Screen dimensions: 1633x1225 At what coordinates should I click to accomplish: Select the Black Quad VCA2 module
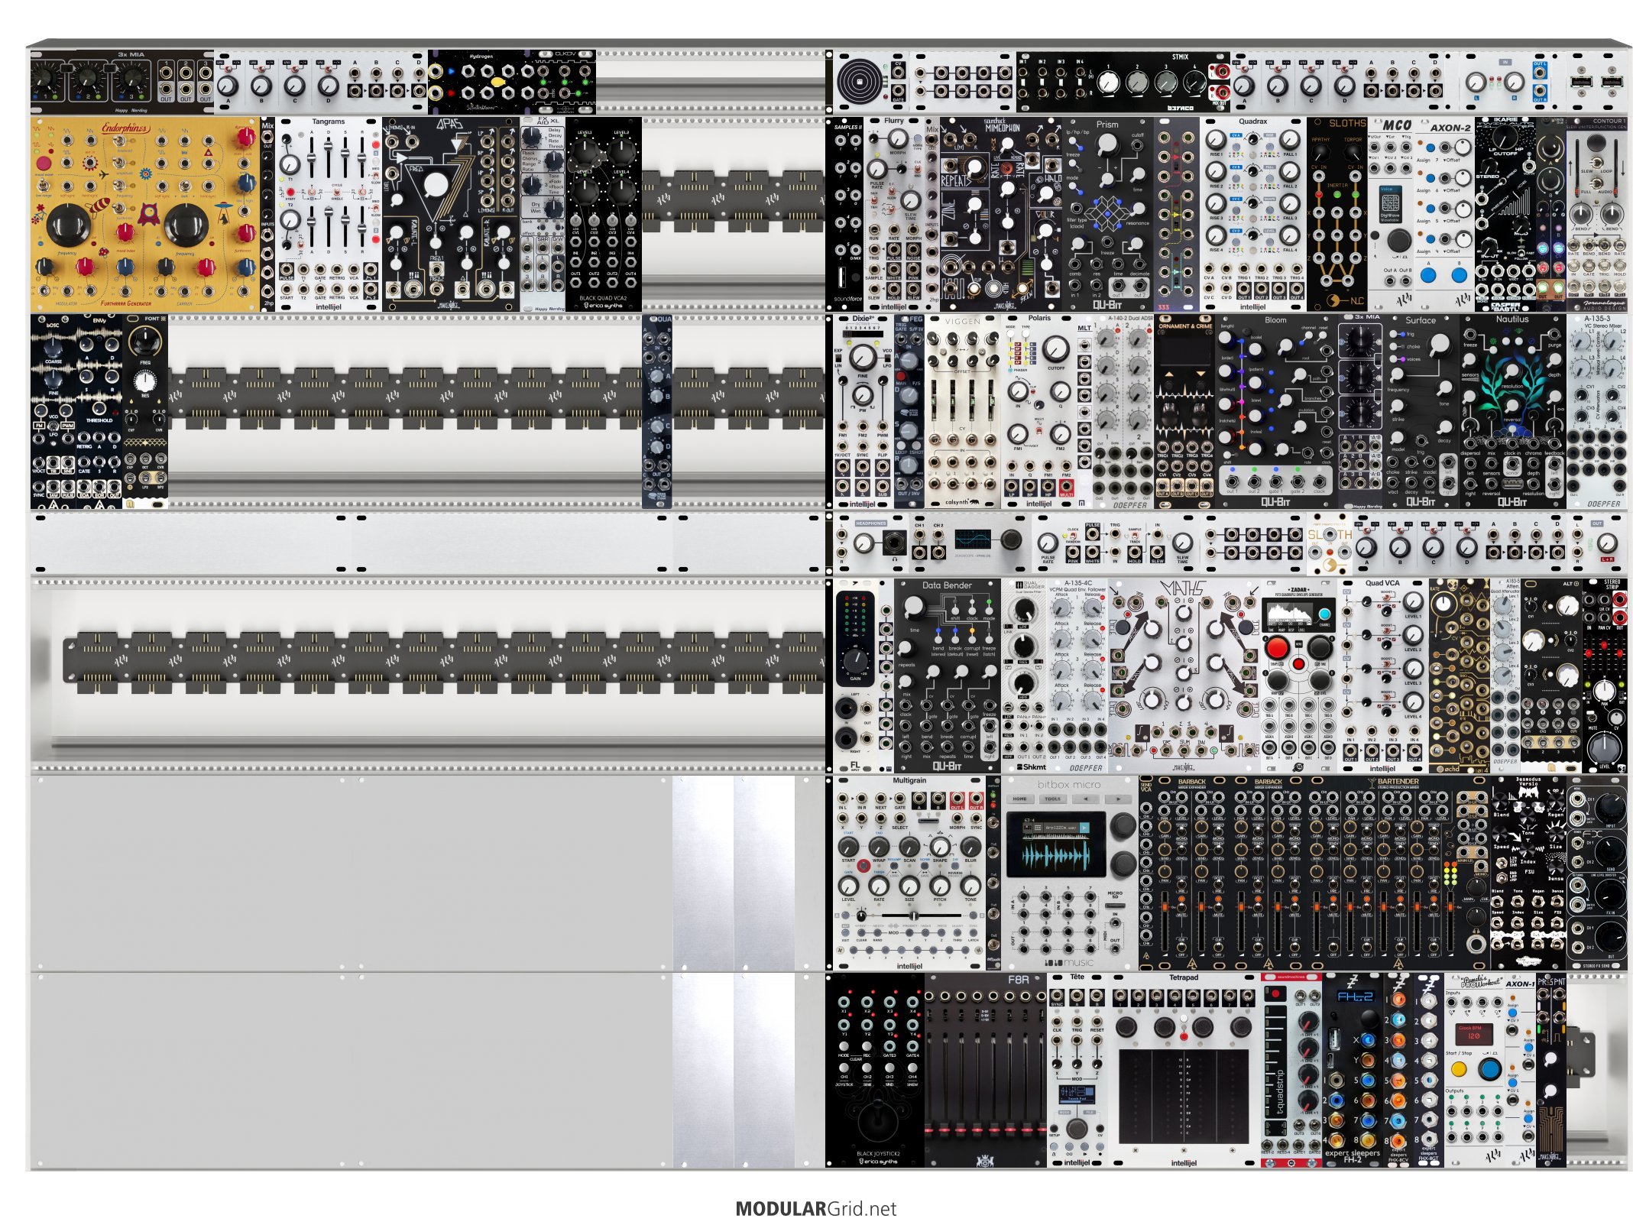pos(604,213)
